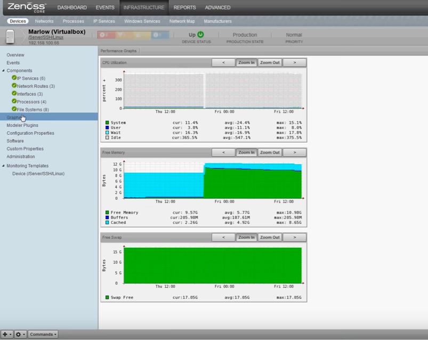
Task: Click the Marlow device icon
Action: (10, 36)
